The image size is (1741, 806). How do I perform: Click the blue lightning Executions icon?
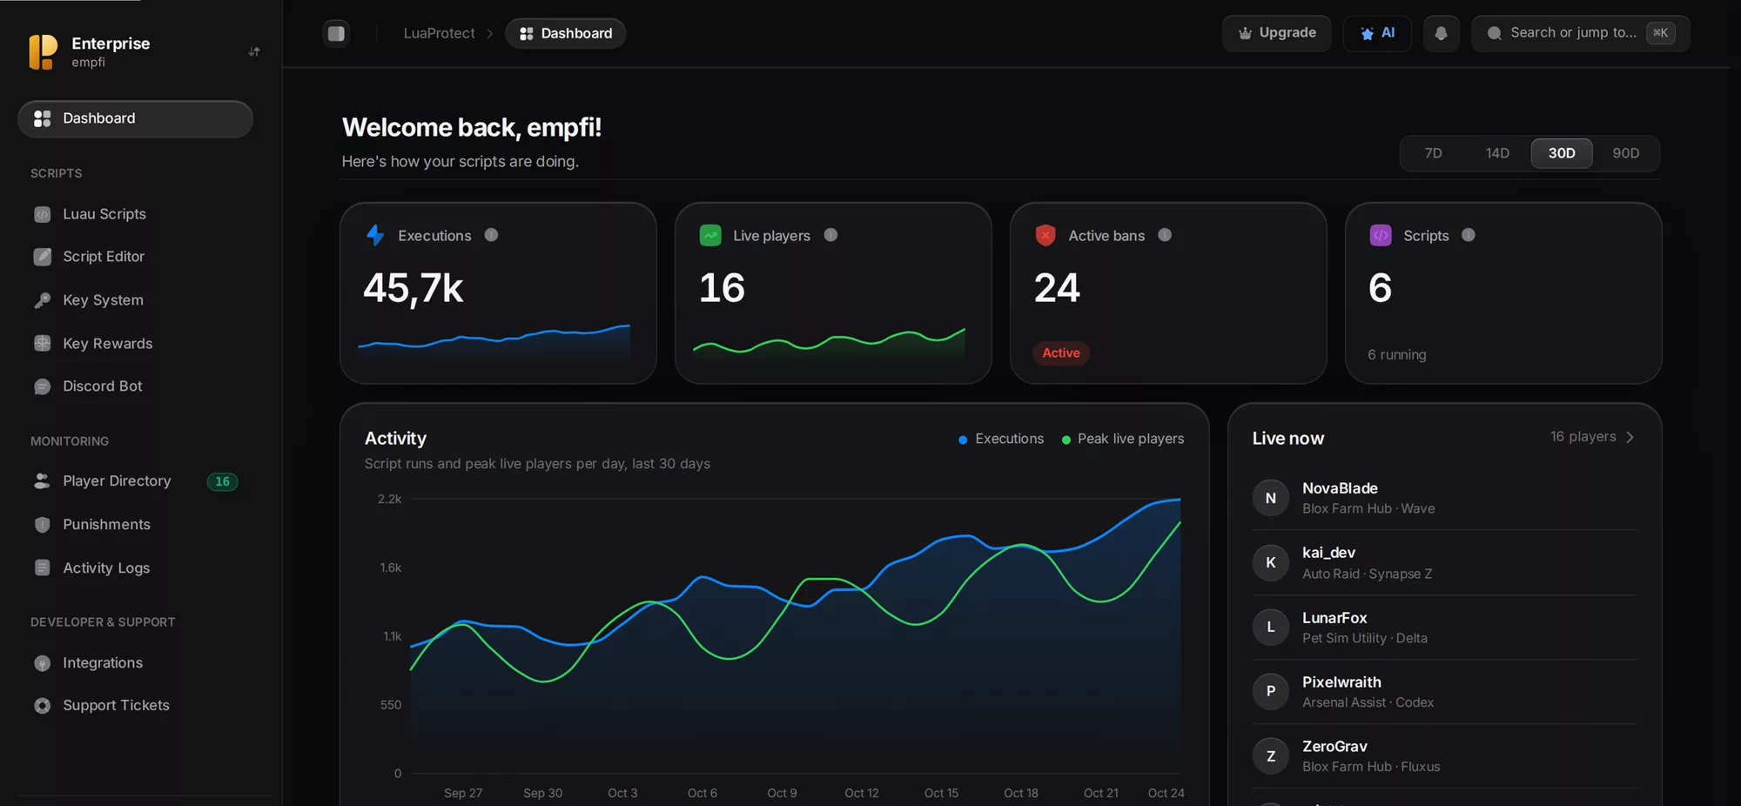point(375,235)
